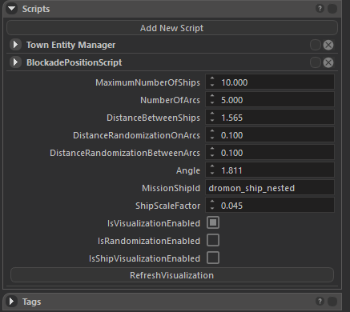Enable IsRandomizationEnabled checkbox
The height and width of the screenshot is (312, 350).
point(213,240)
